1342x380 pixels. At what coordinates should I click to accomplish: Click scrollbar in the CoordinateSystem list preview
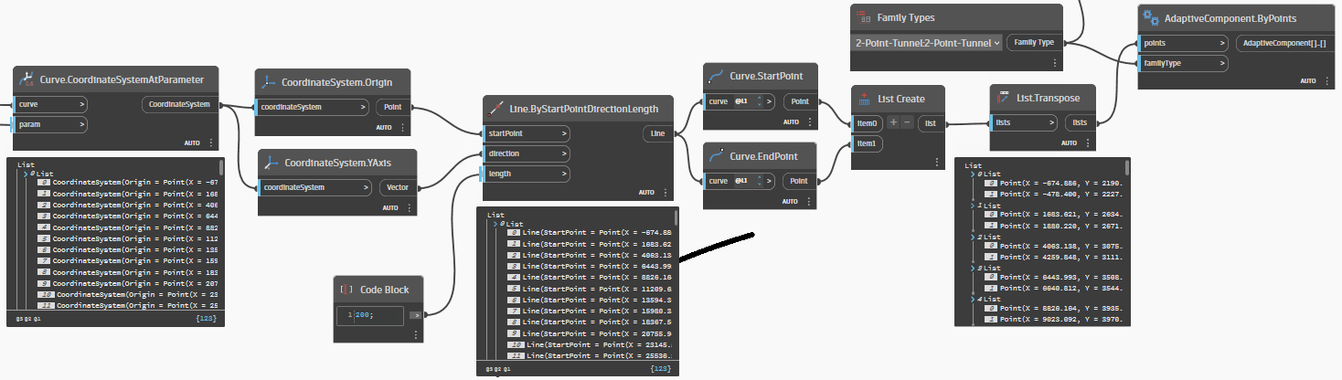click(220, 169)
